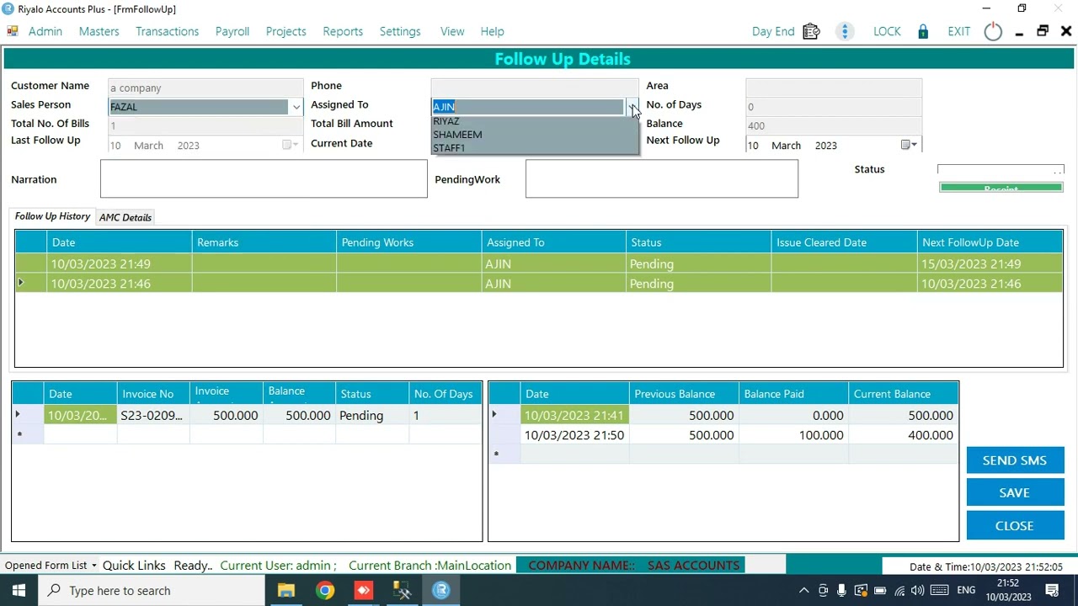Open the Admin menu

pyautogui.click(x=45, y=31)
